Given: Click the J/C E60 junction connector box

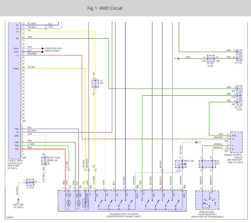Looking at the screenshot, I should point(239,55).
